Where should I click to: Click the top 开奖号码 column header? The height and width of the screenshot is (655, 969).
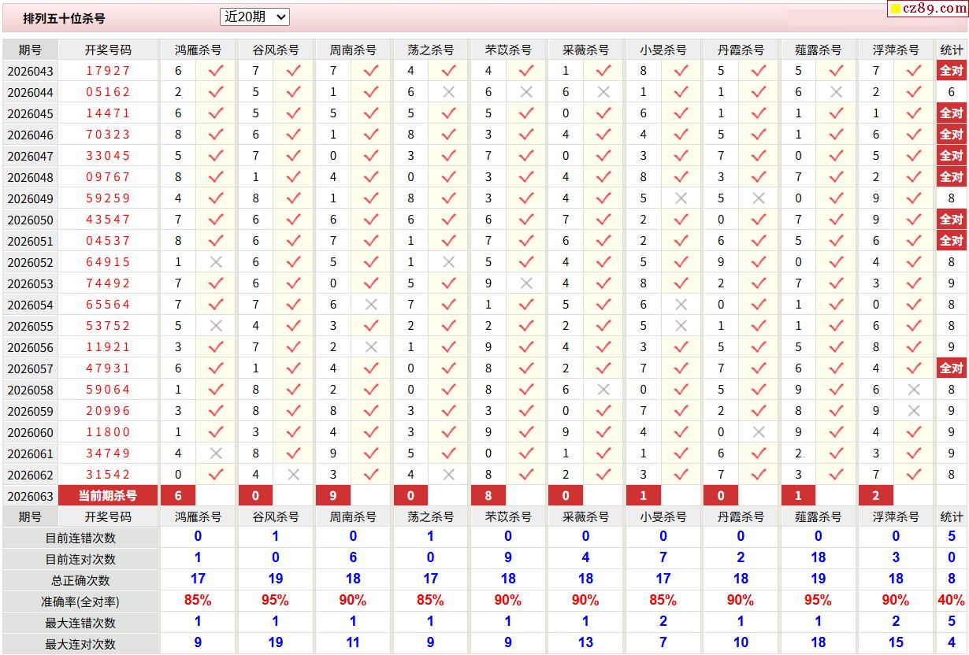tap(108, 50)
